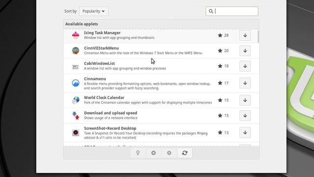Download the World Clock Calendar applet
Image resolution: width=314 pixels, height=177 pixels.
(x=245, y=100)
